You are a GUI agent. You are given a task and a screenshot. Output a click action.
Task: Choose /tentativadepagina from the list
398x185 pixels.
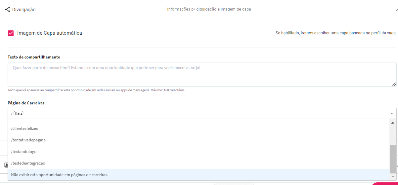coord(199,140)
